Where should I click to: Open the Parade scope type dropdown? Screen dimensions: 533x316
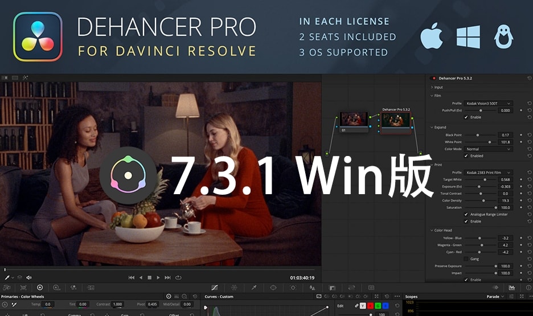(495, 297)
